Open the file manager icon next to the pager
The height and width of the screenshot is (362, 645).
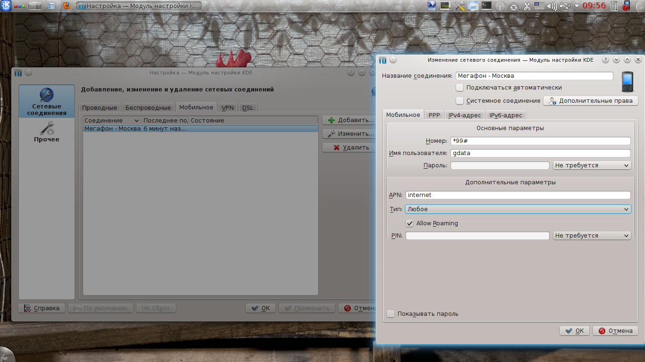(52, 6)
